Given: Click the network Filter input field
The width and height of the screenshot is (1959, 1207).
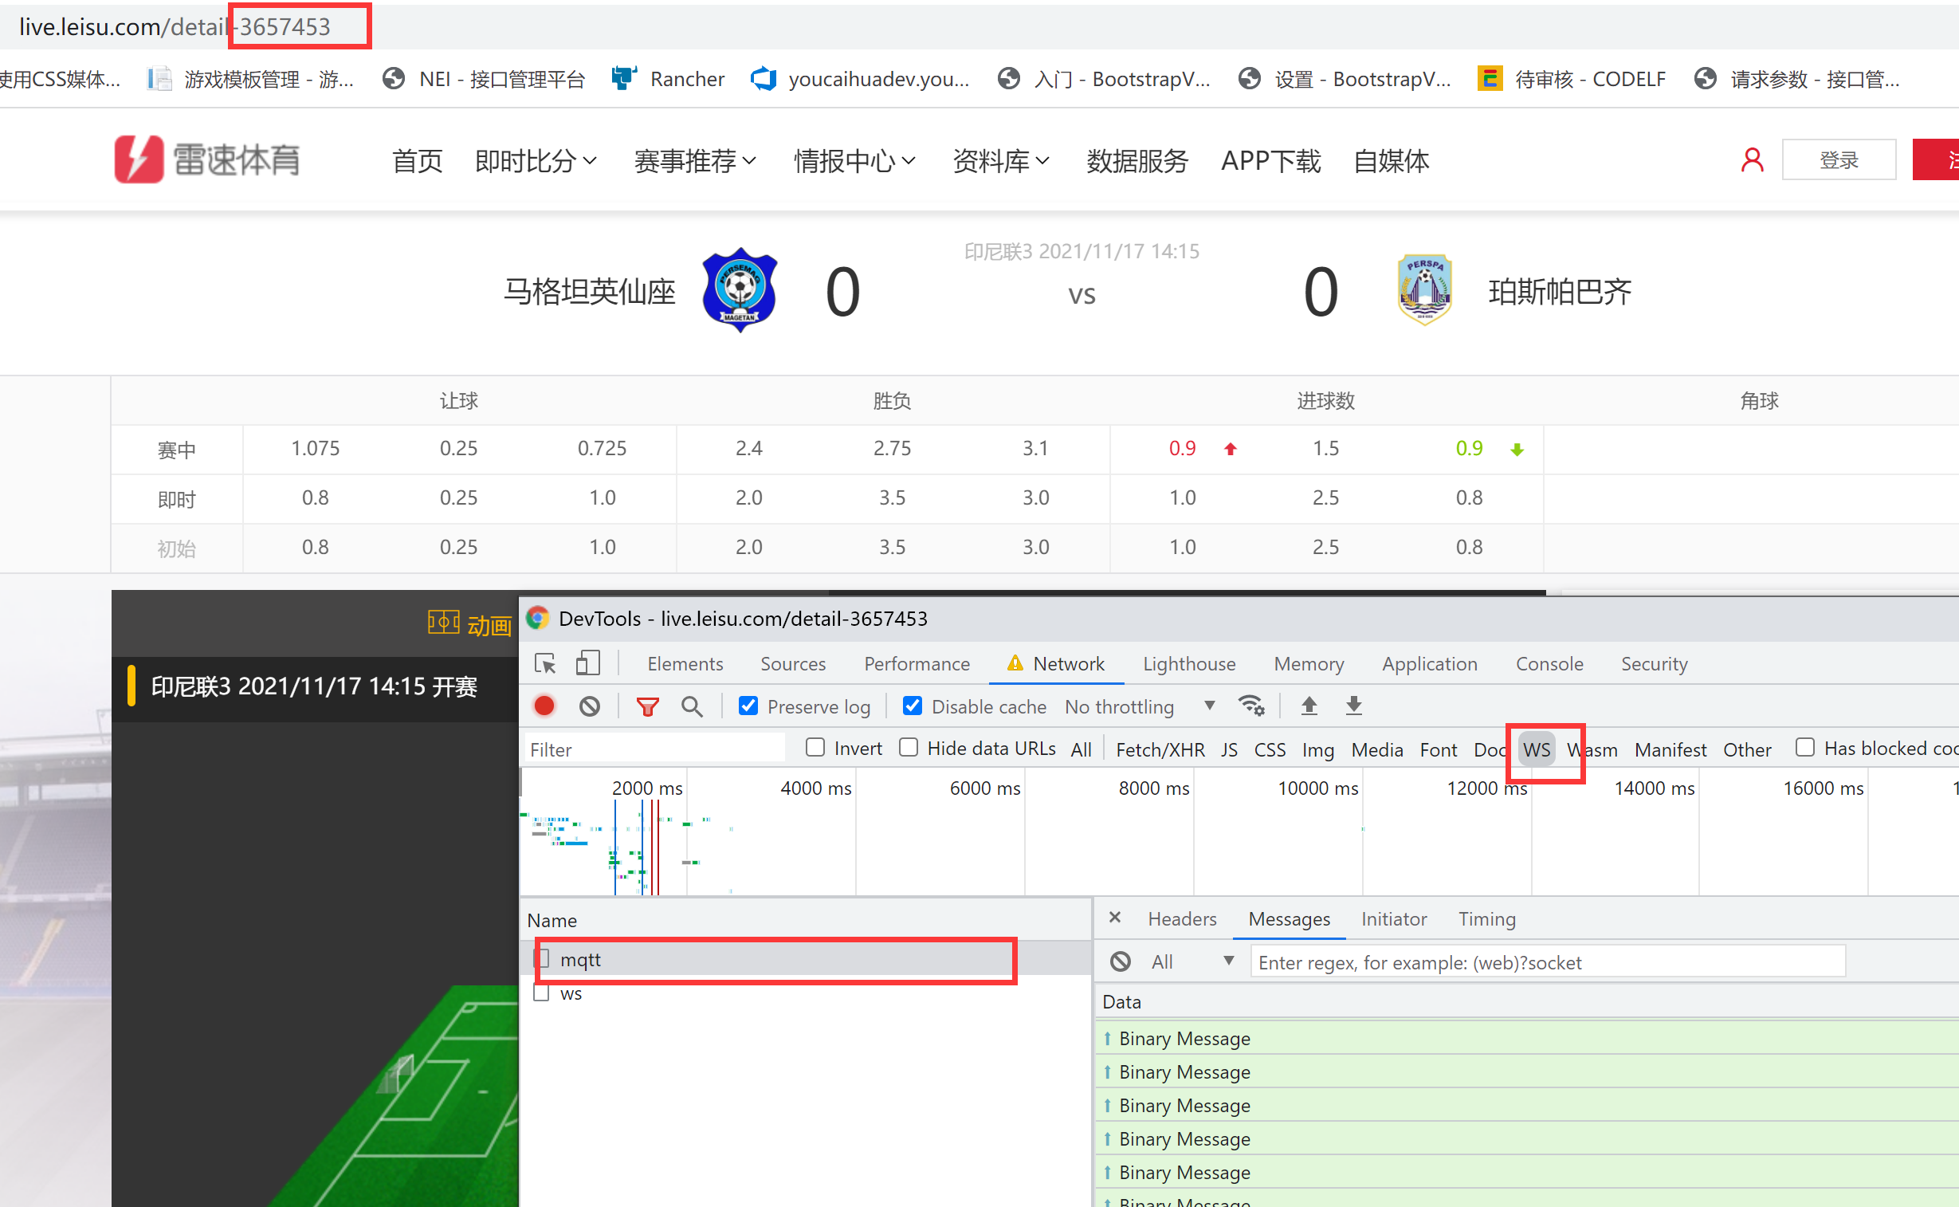Looking at the screenshot, I should 655,749.
